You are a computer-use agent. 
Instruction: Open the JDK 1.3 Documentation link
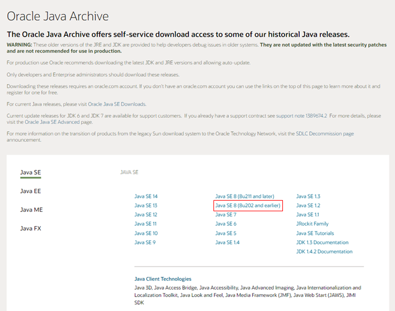click(322, 242)
